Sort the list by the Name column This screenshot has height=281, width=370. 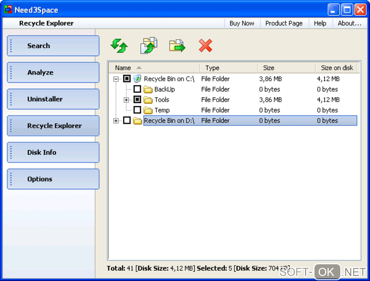tap(154, 68)
